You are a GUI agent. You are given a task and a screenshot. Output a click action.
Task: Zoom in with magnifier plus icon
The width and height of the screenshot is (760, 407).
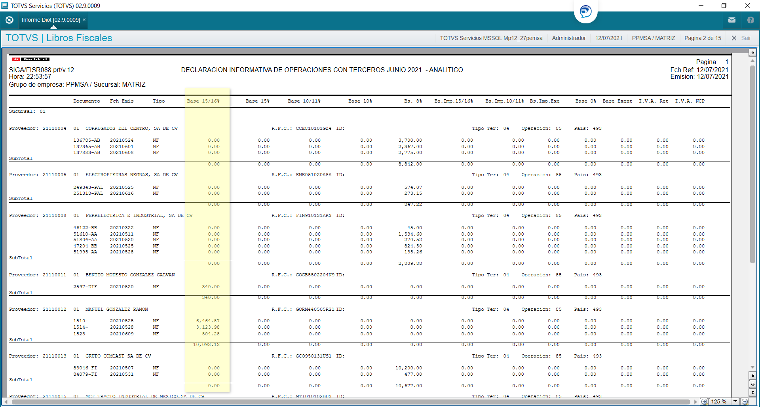(704, 401)
